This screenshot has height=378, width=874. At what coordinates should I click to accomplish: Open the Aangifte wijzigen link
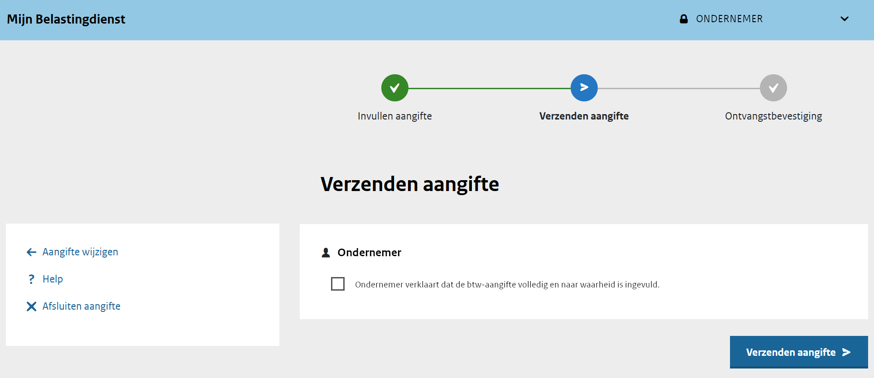[80, 252]
